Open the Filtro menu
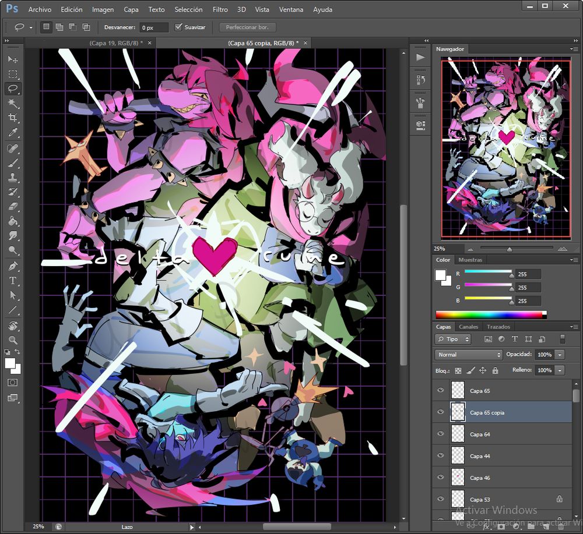This screenshot has width=583, height=534. pyautogui.click(x=220, y=9)
